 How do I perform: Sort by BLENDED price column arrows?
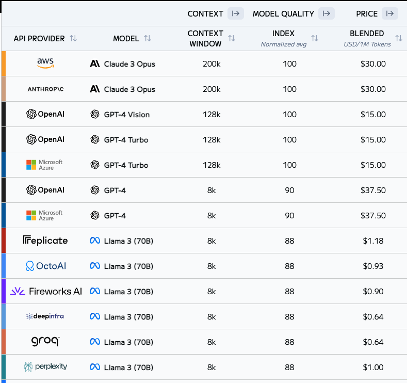click(x=399, y=38)
